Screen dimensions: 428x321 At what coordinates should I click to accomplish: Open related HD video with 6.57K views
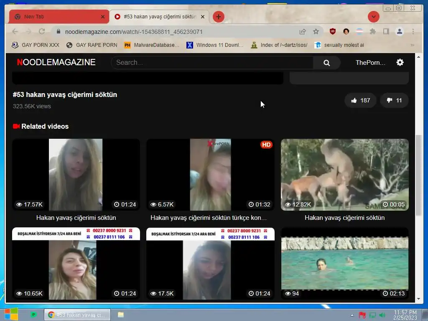210,175
